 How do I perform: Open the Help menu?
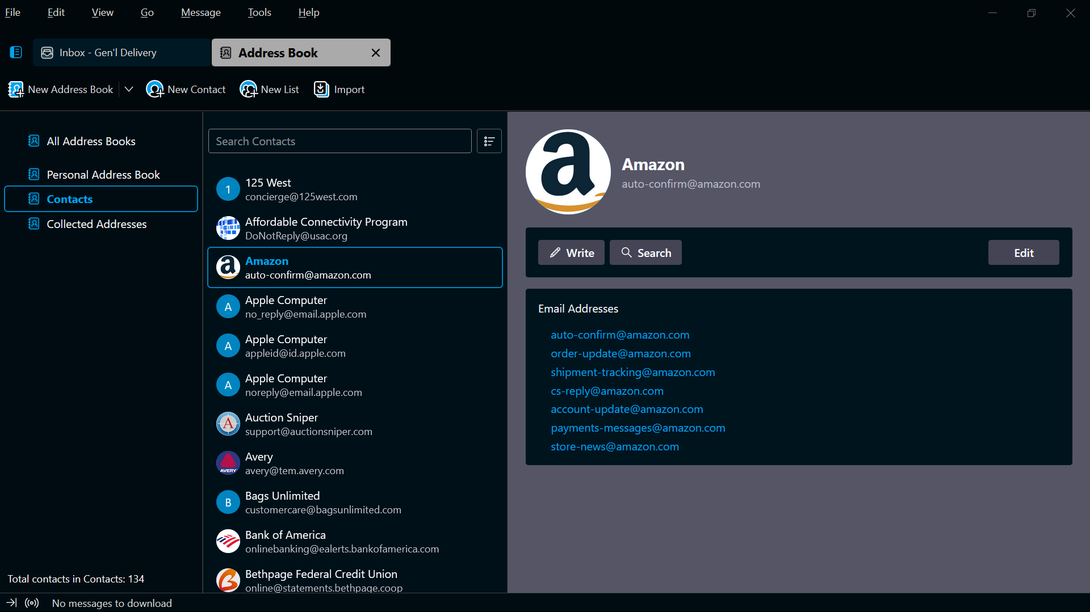tap(309, 12)
